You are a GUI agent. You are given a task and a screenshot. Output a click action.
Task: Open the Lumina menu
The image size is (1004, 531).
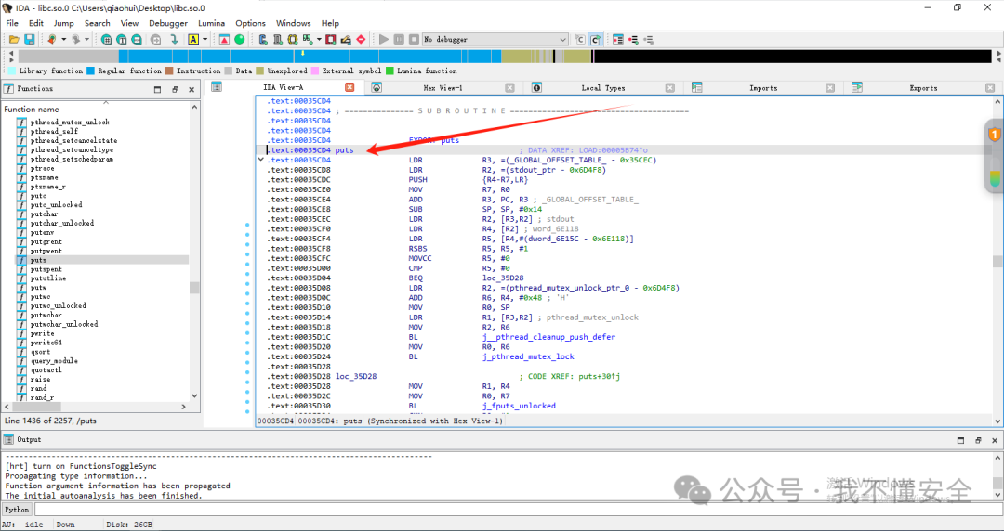[211, 23]
